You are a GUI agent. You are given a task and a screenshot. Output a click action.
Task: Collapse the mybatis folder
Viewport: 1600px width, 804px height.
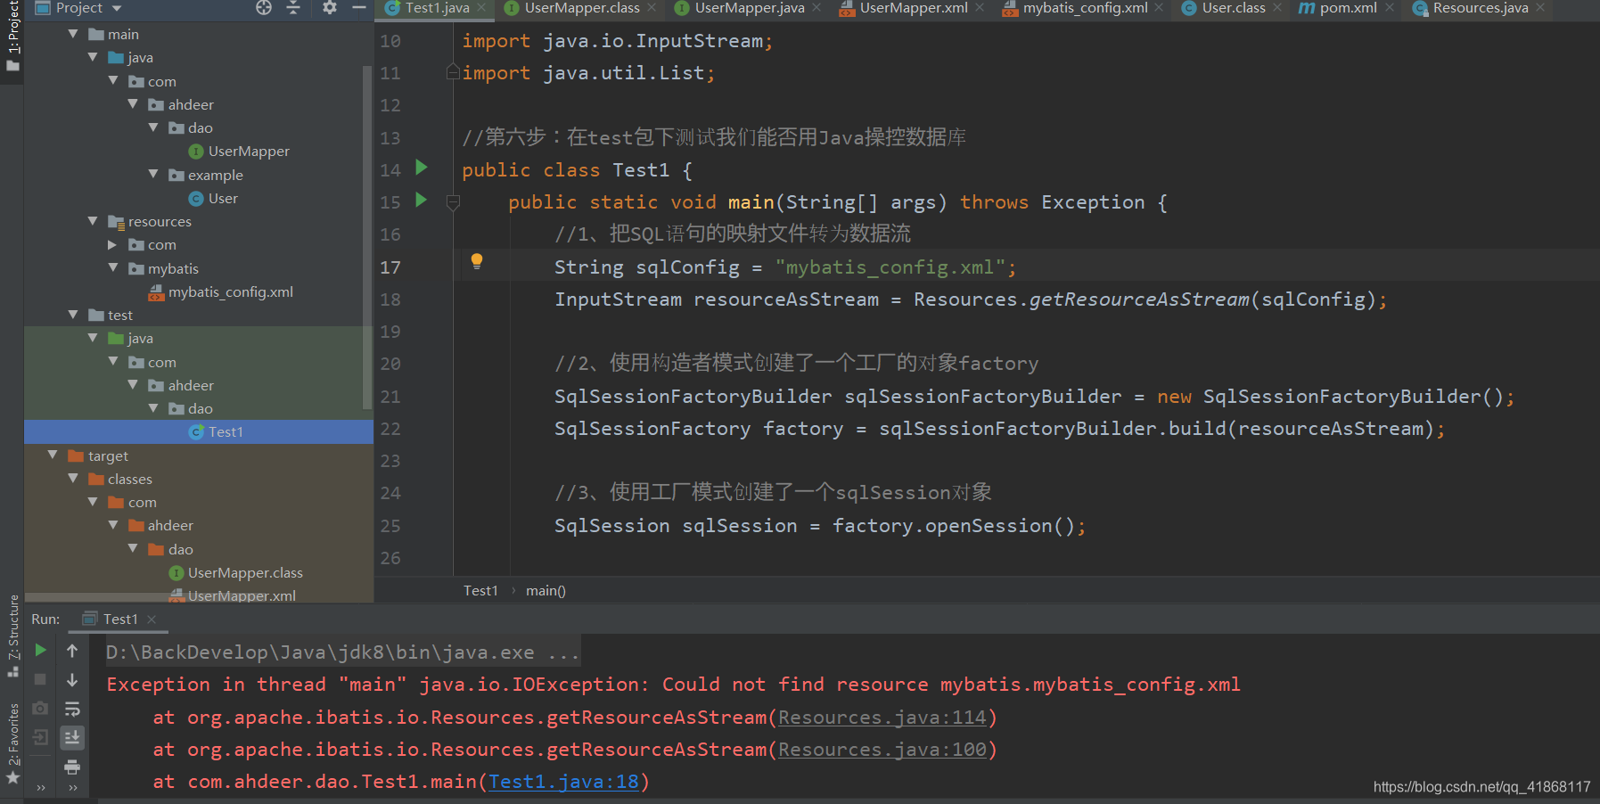[112, 268]
